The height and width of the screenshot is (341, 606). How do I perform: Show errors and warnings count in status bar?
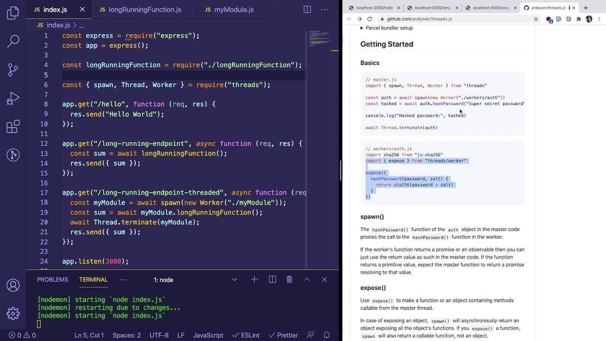tap(22, 335)
